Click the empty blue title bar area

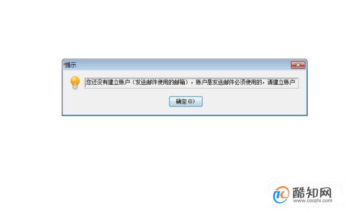[182, 65]
